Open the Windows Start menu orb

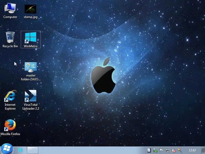pos(7,149)
